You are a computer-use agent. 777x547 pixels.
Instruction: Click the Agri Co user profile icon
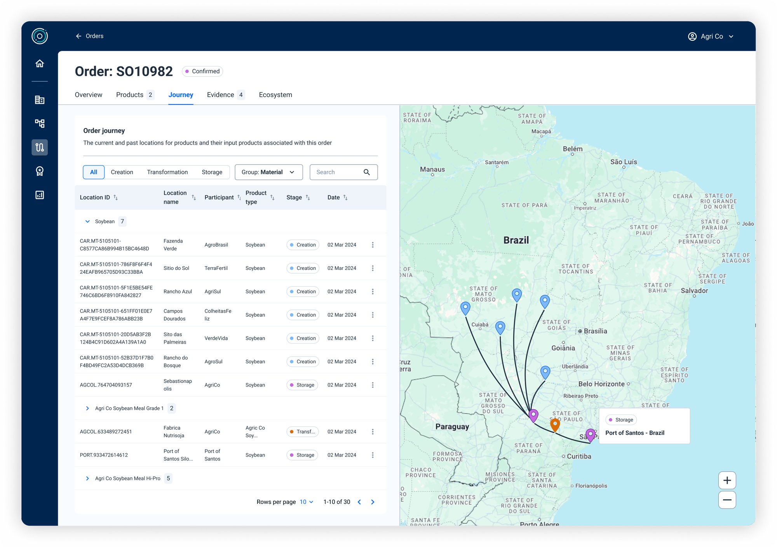(692, 36)
